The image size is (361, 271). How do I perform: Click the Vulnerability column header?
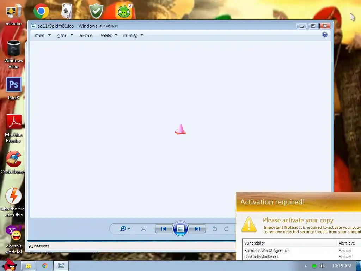tap(289, 243)
